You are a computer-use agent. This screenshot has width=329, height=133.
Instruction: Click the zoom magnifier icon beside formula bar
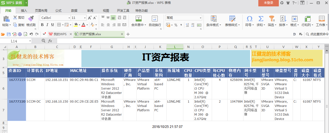click(44, 41)
